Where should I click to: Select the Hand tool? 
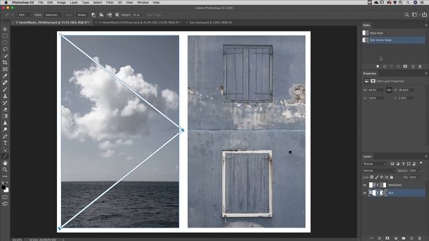(x=5, y=163)
